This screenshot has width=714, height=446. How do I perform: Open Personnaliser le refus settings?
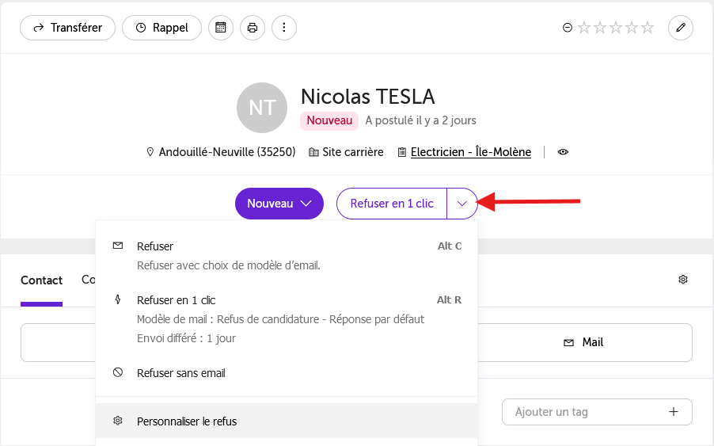287,421
